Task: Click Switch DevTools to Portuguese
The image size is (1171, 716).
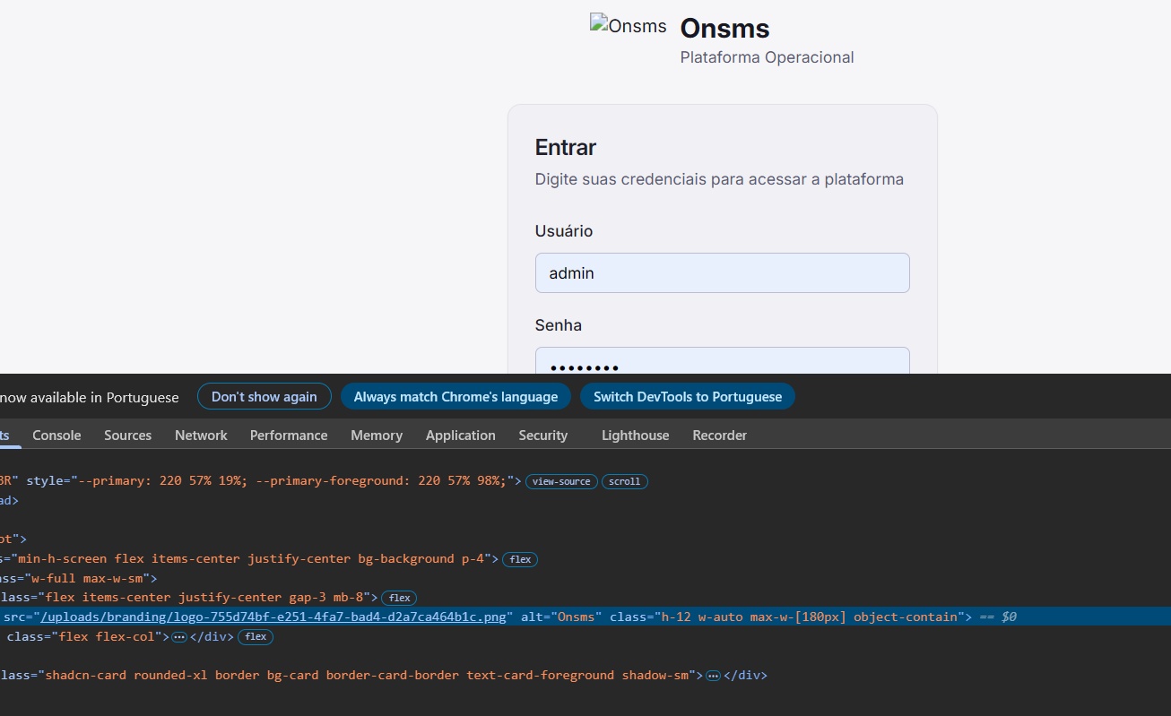Action: tap(688, 397)
